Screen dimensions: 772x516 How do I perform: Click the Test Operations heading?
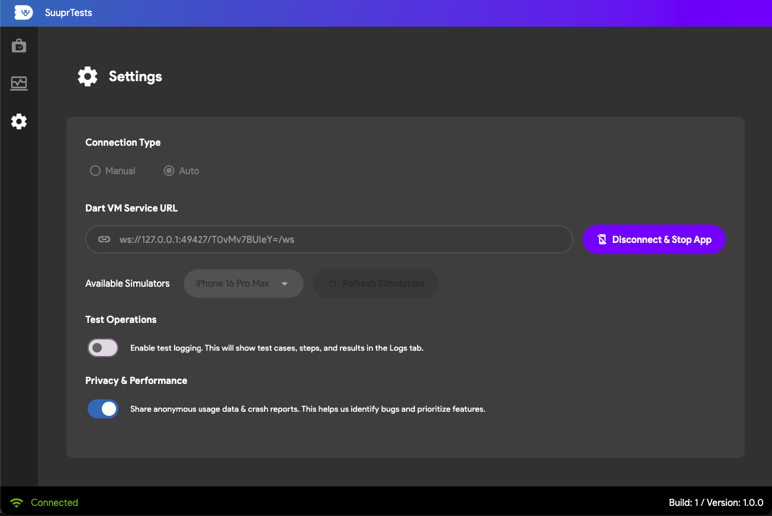pyautogui.click(x=121, y=319)
